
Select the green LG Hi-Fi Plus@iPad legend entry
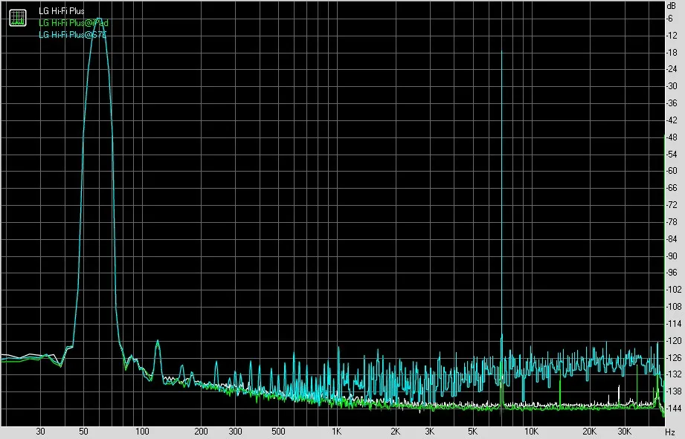pyautogui.click(x=74, y=23)
